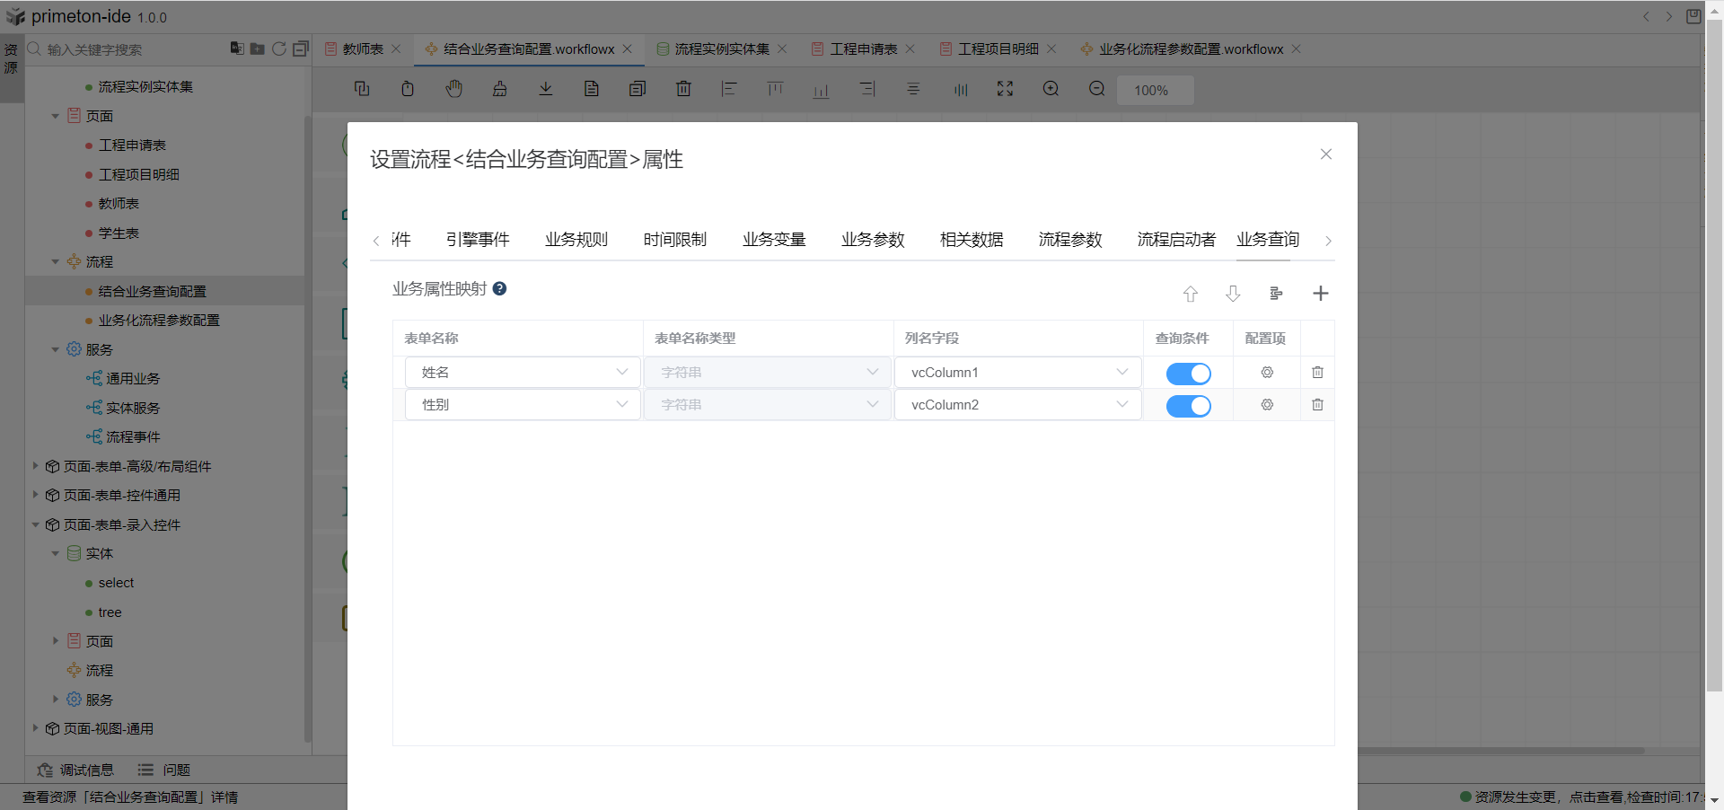
Task: Expand the 性别 form name dropdown
Action: pos(523,405)
